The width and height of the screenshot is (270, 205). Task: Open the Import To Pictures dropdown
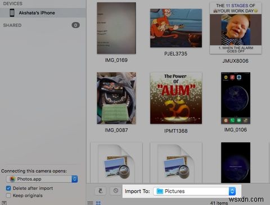tap(195, 191)
